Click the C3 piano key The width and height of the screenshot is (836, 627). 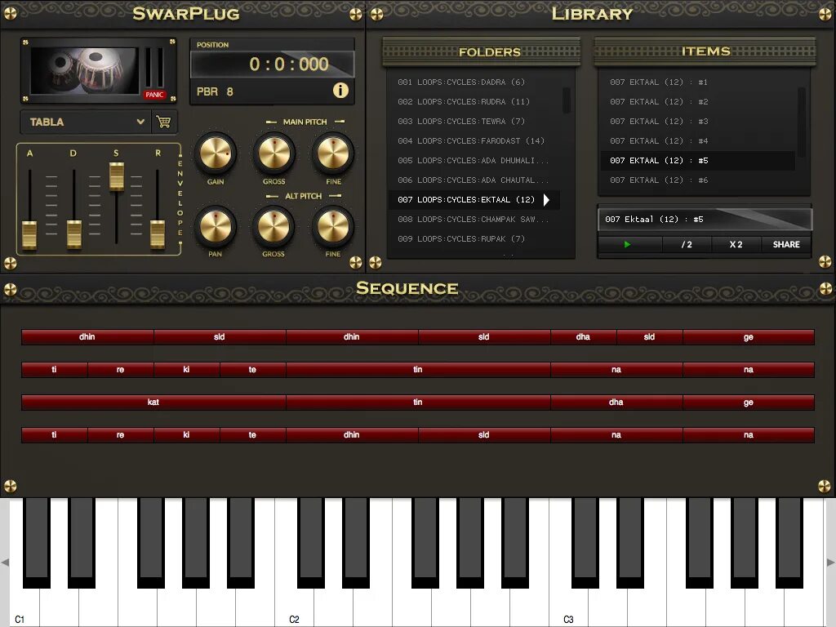point(568,607)
